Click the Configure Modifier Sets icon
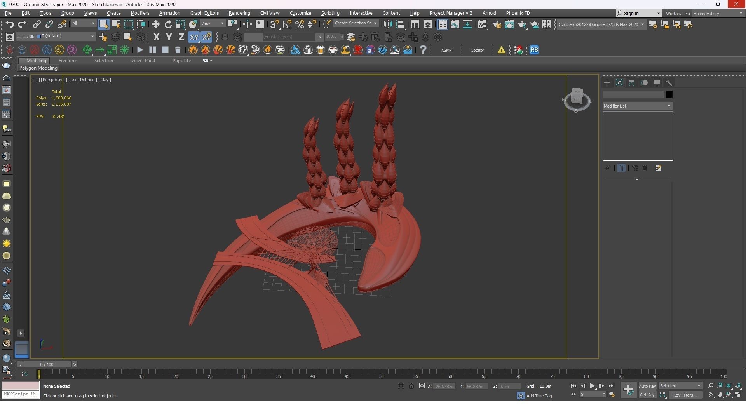746x404 pixels. [x=658, y=168]
